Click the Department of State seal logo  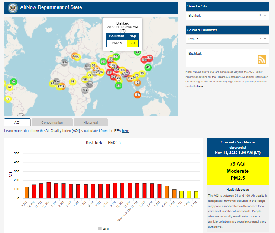(13, 7)
